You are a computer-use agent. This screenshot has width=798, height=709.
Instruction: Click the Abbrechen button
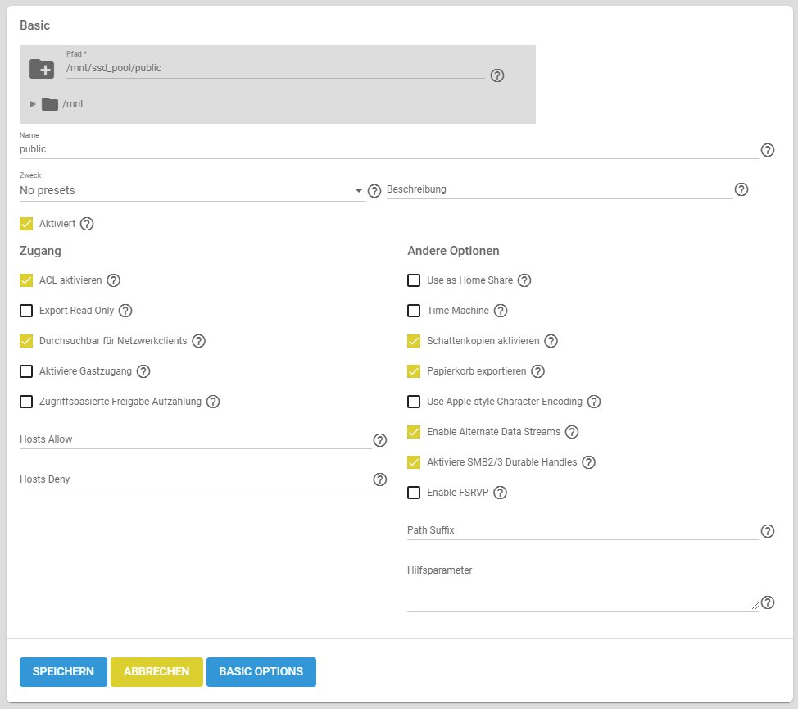click(156, 671)
